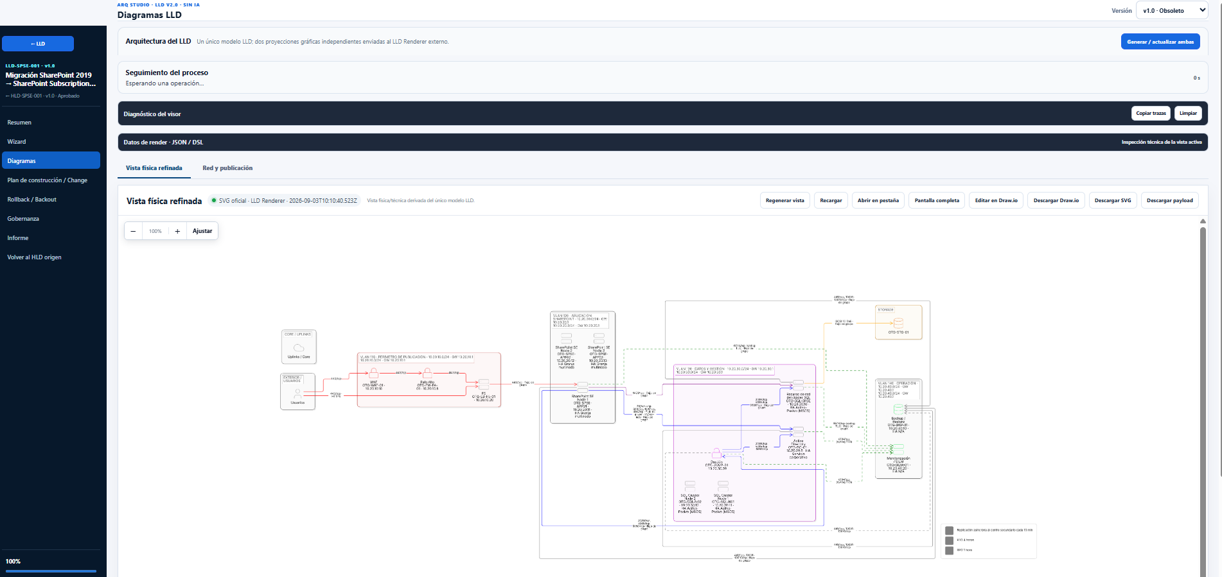This screenshot has width=1222, height=577.
Task: Select the SharePoint SE Node 3 server icon
Action: click(x=599, y=338)
